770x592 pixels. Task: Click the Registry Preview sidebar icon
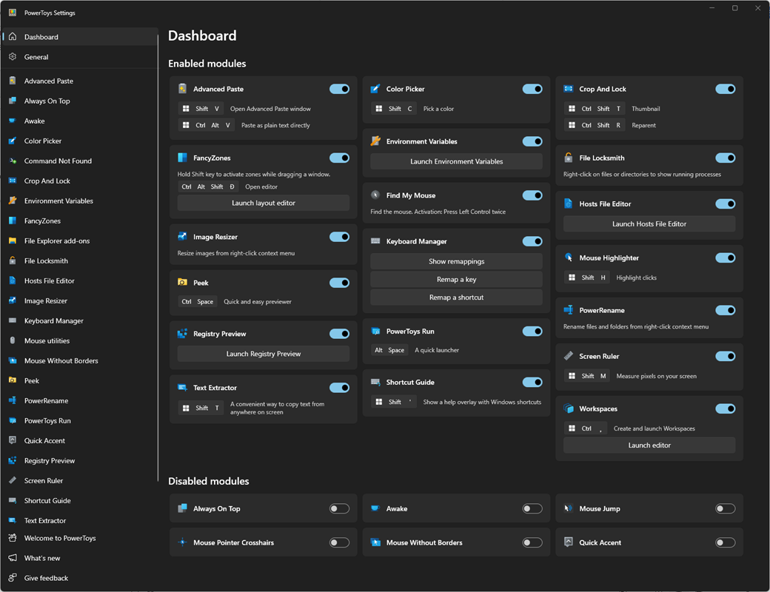13,460
